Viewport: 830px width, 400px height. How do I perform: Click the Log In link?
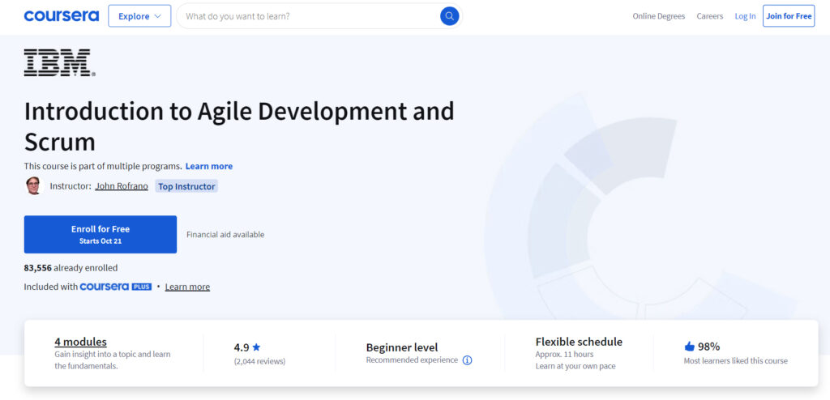click(745, 16)
